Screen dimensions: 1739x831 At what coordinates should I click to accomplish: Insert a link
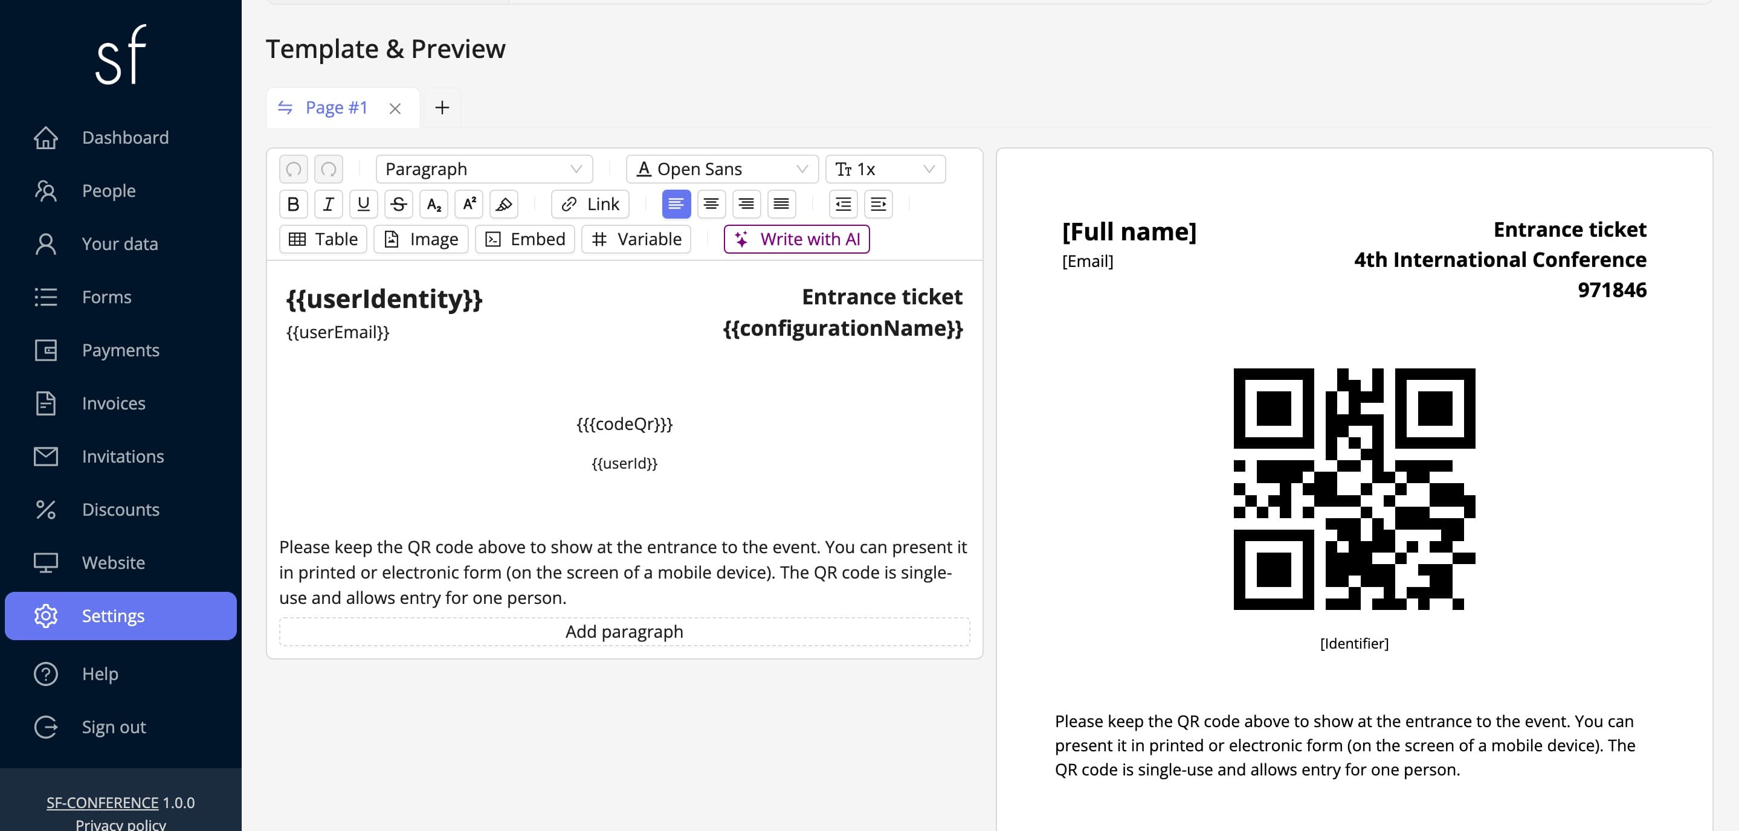[x=590, y=204]
